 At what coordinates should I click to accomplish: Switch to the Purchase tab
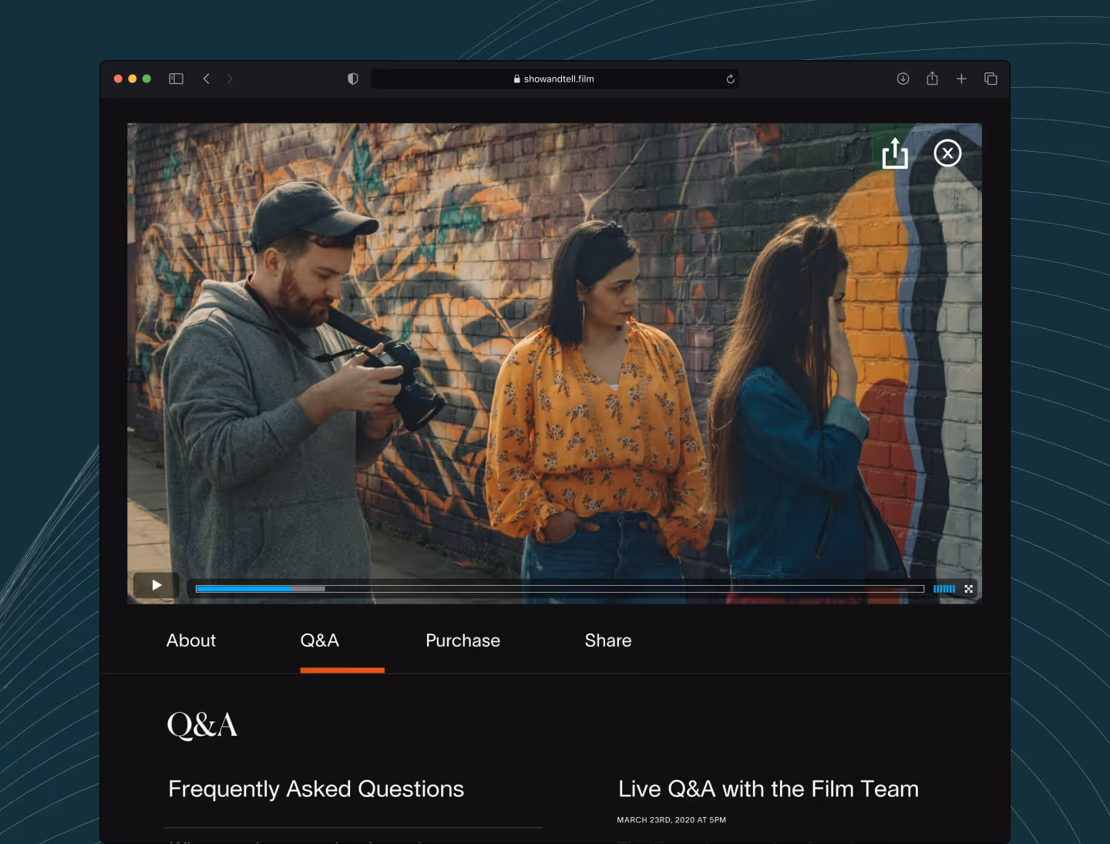462,641
